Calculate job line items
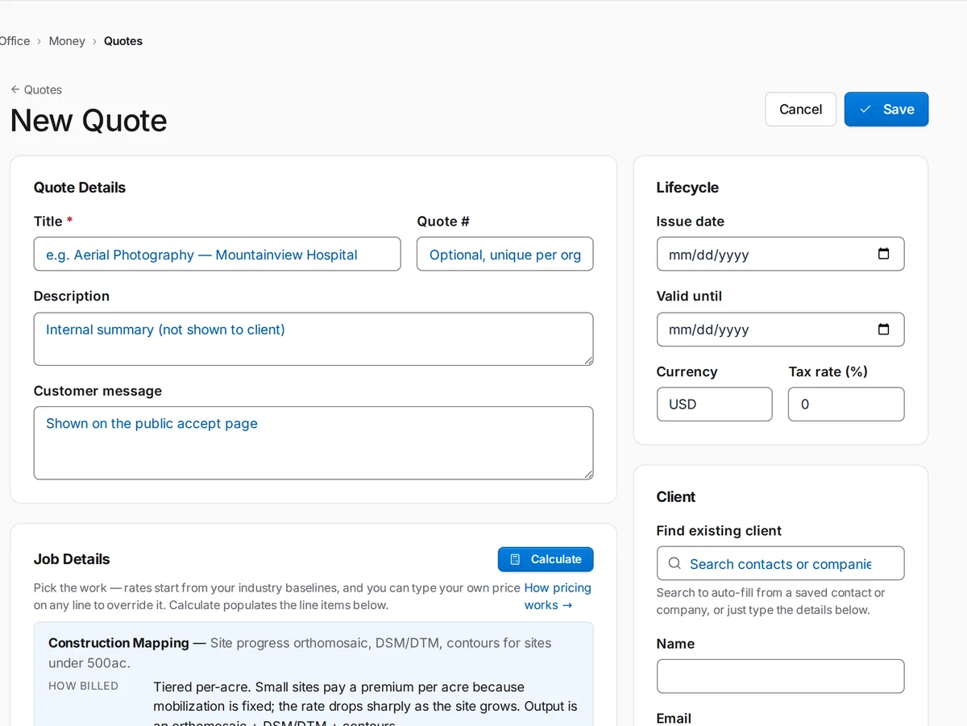The height and width of the screenshot is (726, 967). click(x=546, y=559)
